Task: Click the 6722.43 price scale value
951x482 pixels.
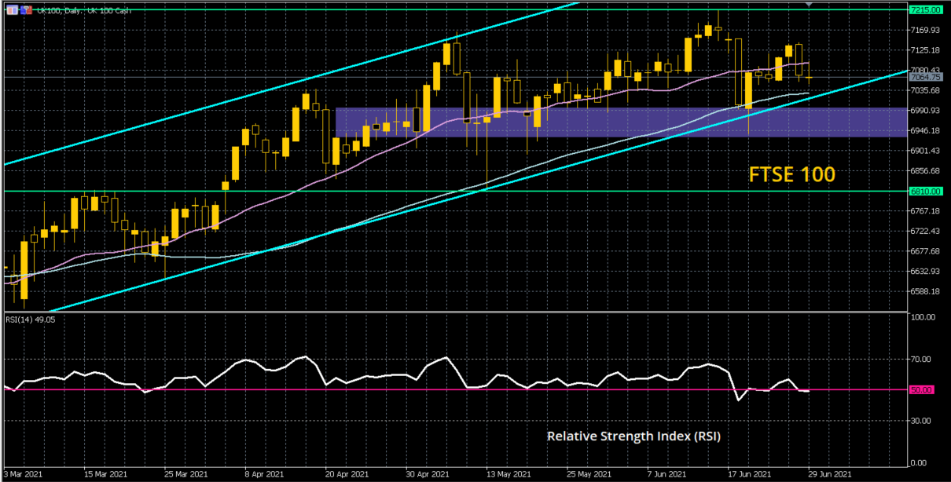Action: click(x=925, y=231)
